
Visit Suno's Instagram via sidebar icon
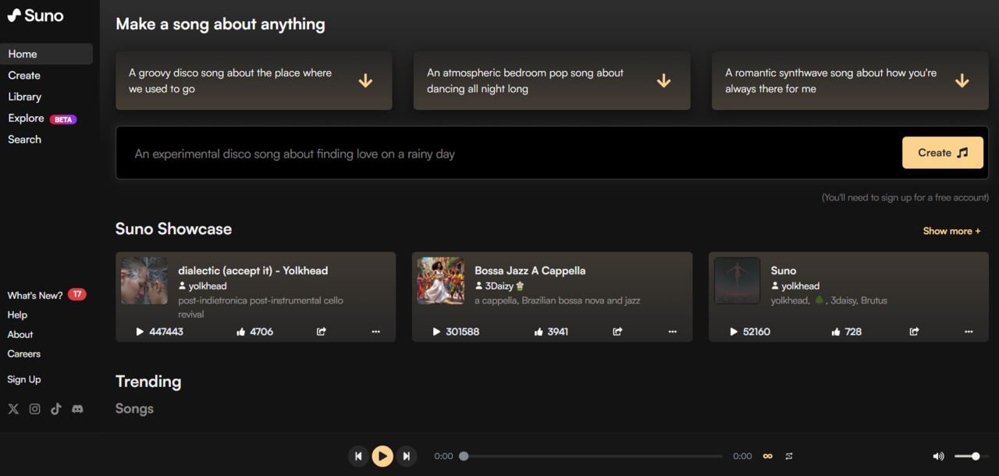34,409
